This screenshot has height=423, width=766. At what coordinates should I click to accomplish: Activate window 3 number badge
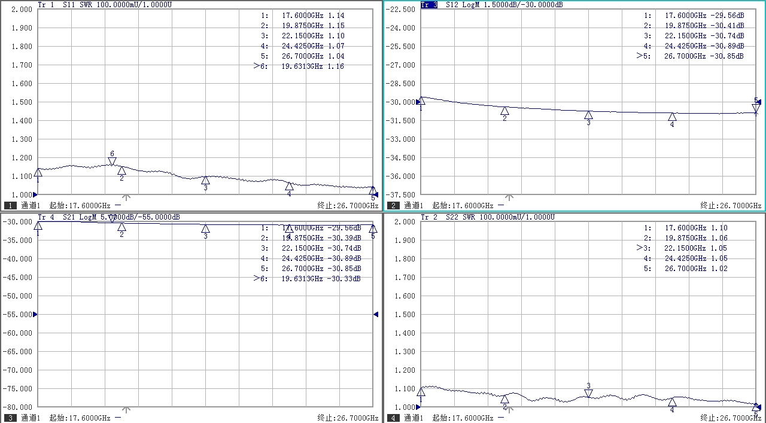coord(10,418)
